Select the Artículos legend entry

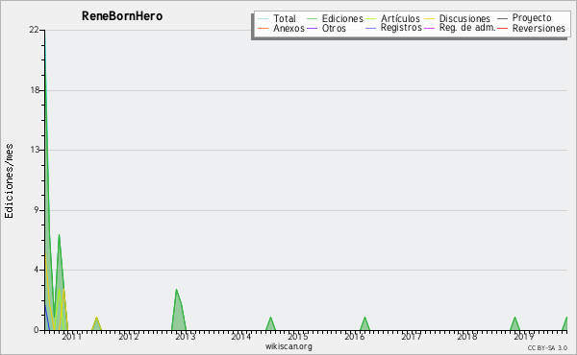point(400,18)
